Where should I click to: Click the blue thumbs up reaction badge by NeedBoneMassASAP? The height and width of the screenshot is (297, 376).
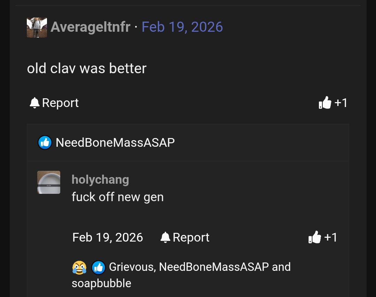tap(44, 142)
